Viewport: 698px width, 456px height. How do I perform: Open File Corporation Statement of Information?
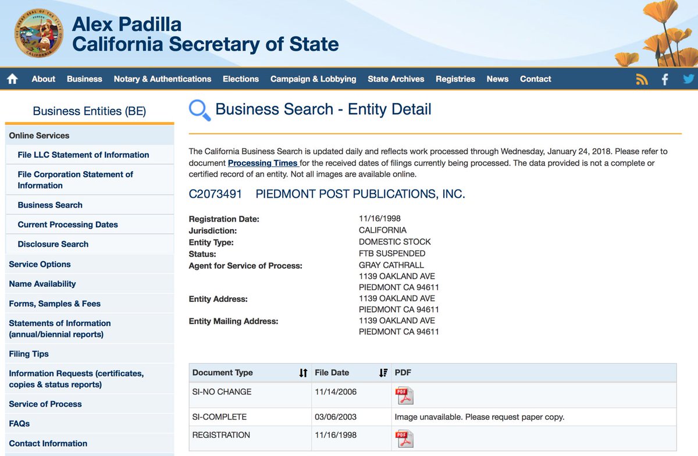[76, 180]
